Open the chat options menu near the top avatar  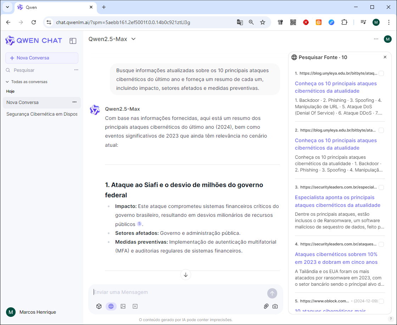coord(376,39)
